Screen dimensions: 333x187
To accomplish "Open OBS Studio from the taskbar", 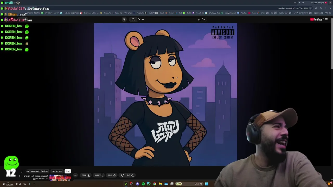I will [x=132, y=184].
